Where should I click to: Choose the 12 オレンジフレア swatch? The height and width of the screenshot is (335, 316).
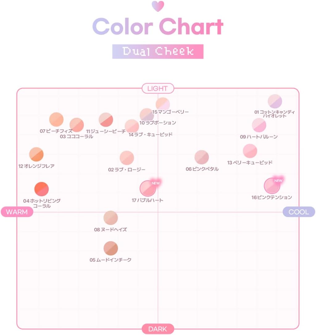pyautogui.click(x=36, y=154)
